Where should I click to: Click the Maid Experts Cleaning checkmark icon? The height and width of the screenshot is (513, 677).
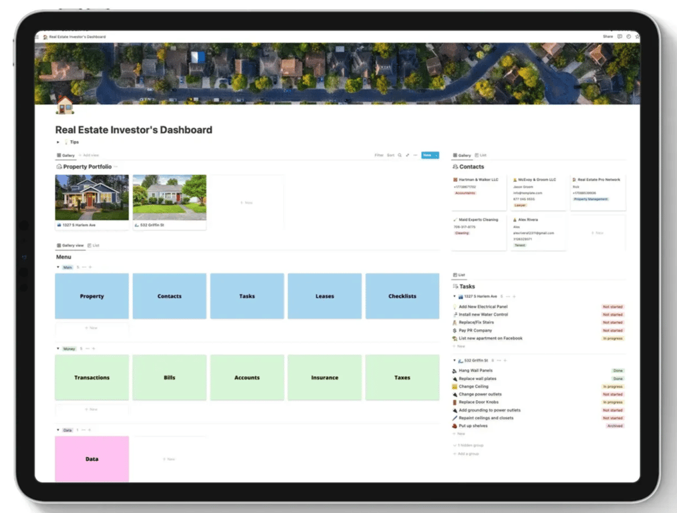coord(455,220)
